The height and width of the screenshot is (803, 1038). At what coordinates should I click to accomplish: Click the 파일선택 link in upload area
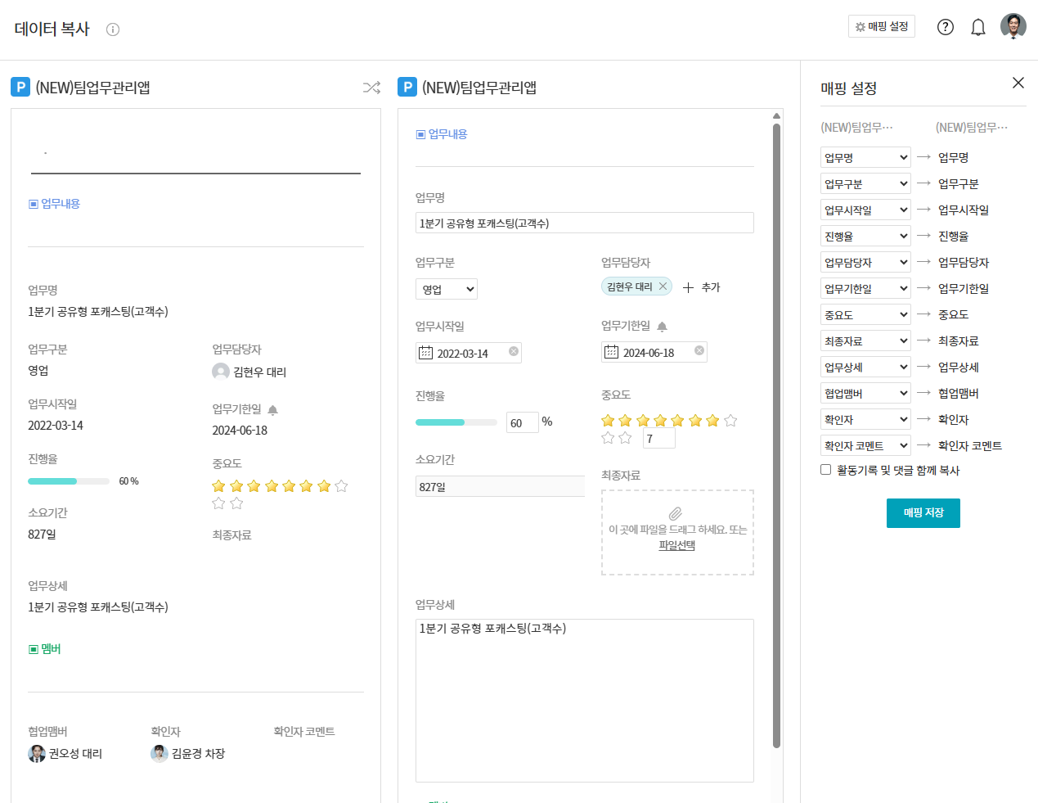click(676, 545)
